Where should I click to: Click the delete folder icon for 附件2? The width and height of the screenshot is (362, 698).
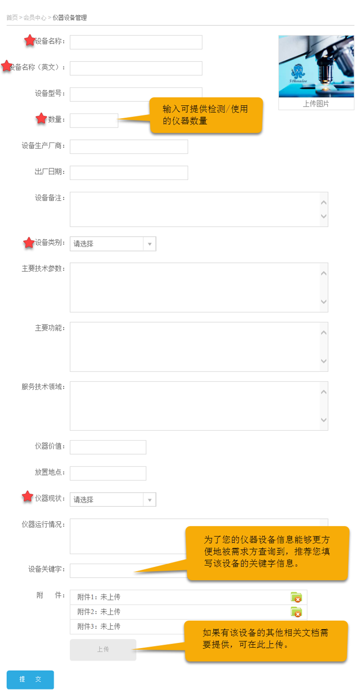[x=296, y=612]
